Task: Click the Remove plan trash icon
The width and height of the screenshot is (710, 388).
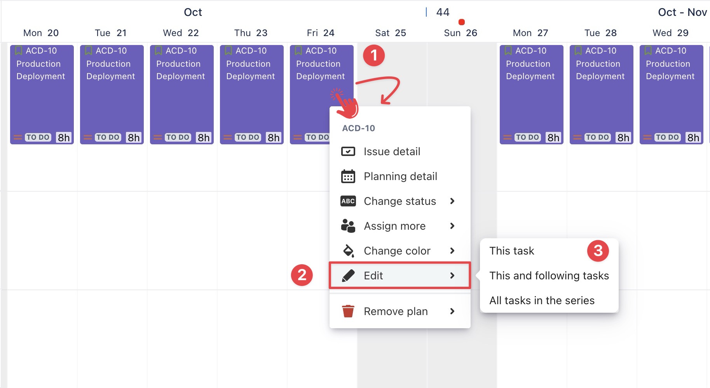Action: [348, 311]
